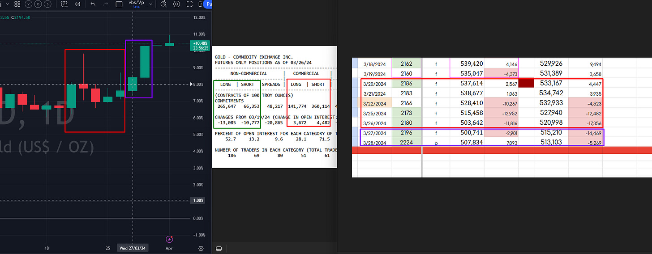Select cell 515,210 in spreadsheet
652x254 pixels.
[x=552, y=133]
